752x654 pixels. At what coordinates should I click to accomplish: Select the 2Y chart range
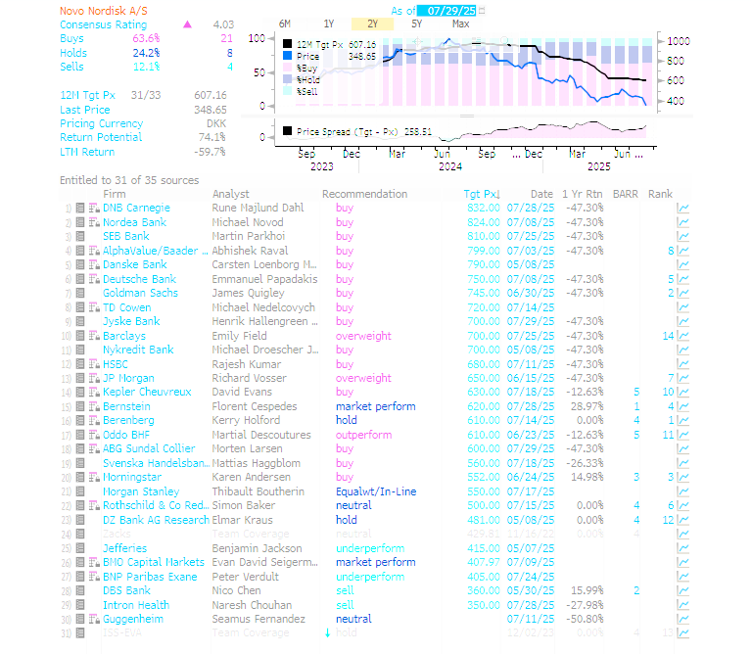pos(373,23)
